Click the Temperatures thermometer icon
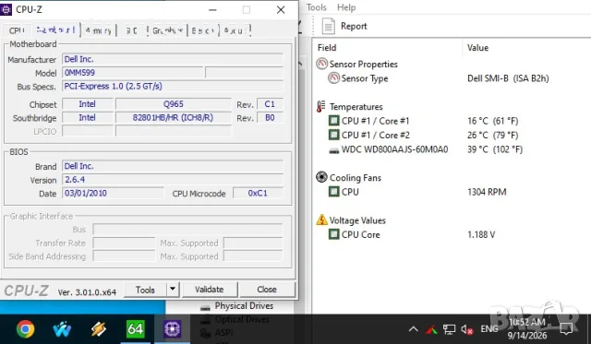The height and width of the screenshot is (344, 591). 320,106
